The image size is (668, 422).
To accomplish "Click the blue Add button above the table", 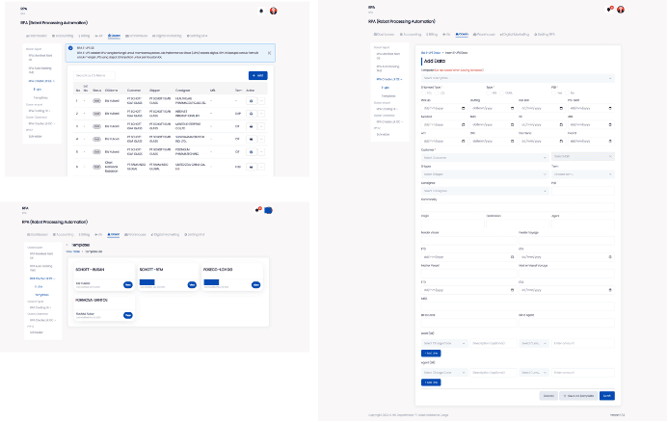I will [x=258, y=76].
